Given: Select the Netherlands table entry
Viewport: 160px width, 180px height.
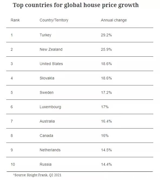Looking at the screenshot, I should 50,150.
